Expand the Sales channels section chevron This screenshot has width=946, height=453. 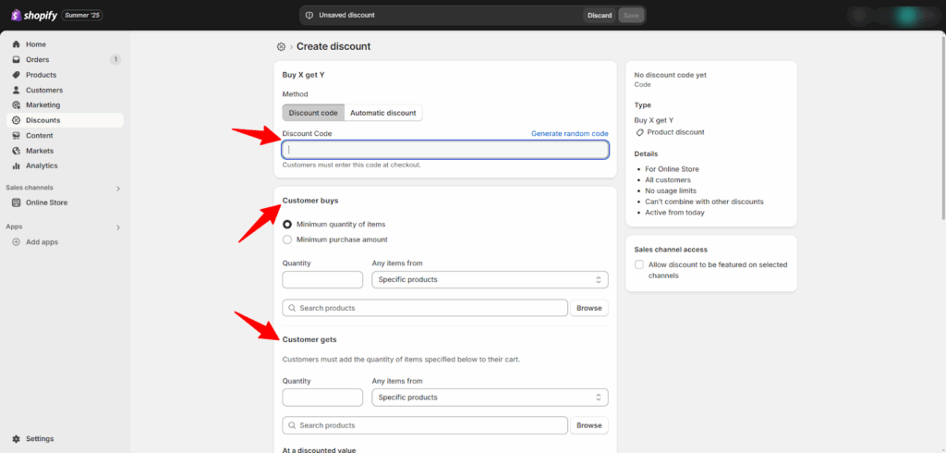117,188
